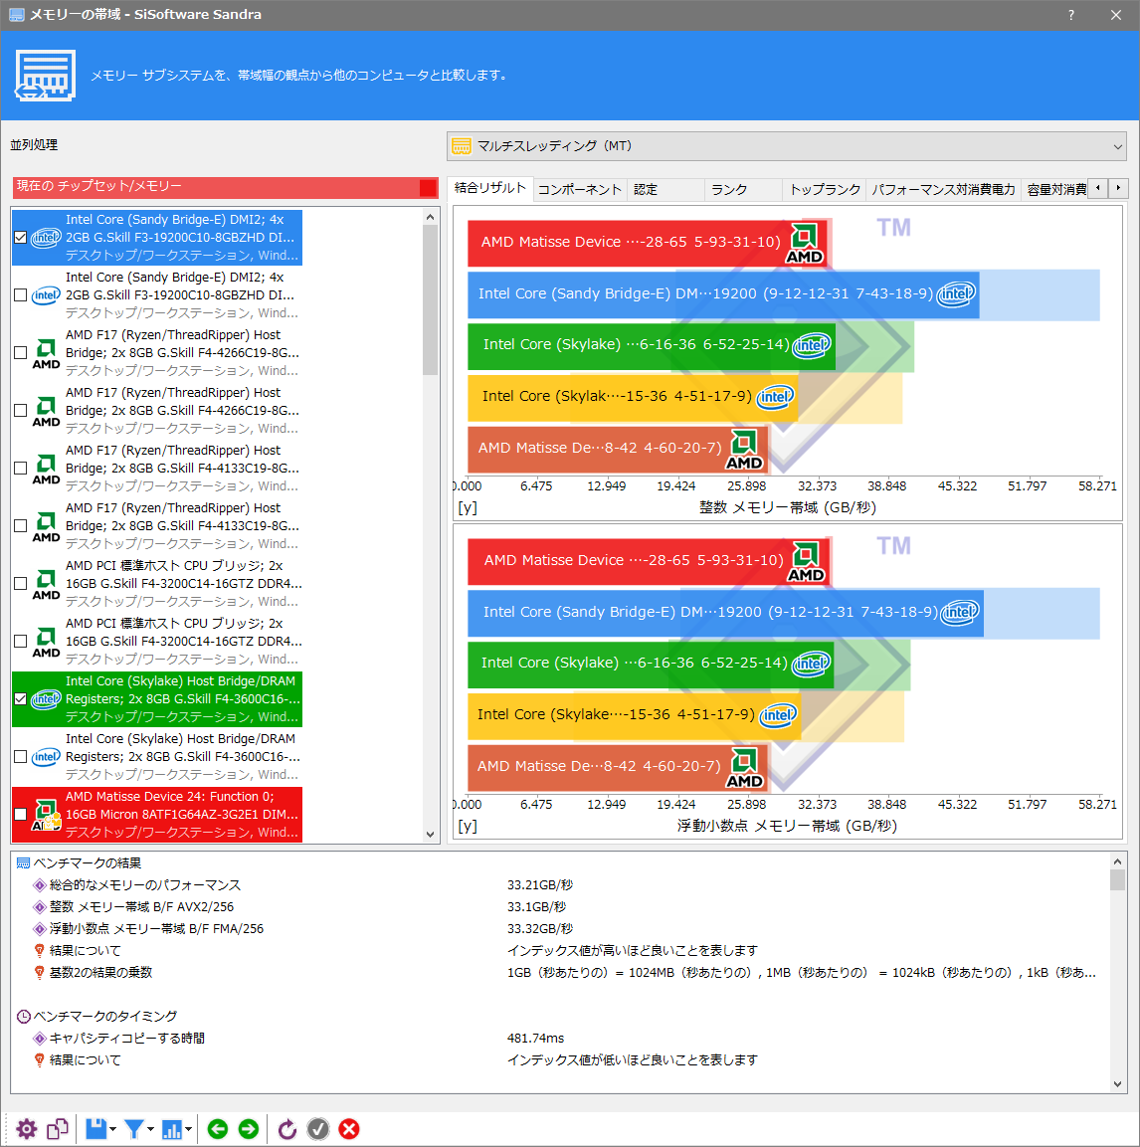Screen dimensions: 1140x1147
Task: Switch to the トップランク tab
Action: (824, 190)
